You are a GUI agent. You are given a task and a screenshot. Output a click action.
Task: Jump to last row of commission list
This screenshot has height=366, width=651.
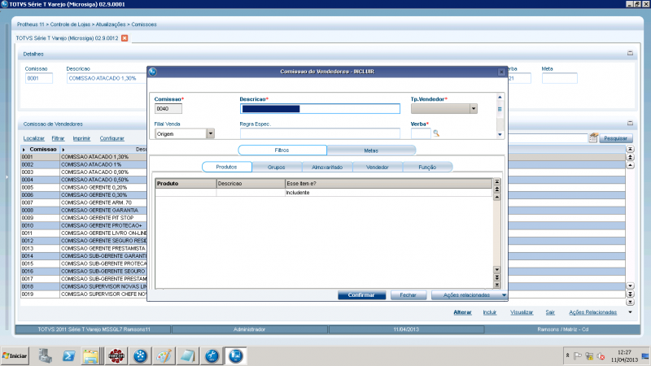point(630,302)
